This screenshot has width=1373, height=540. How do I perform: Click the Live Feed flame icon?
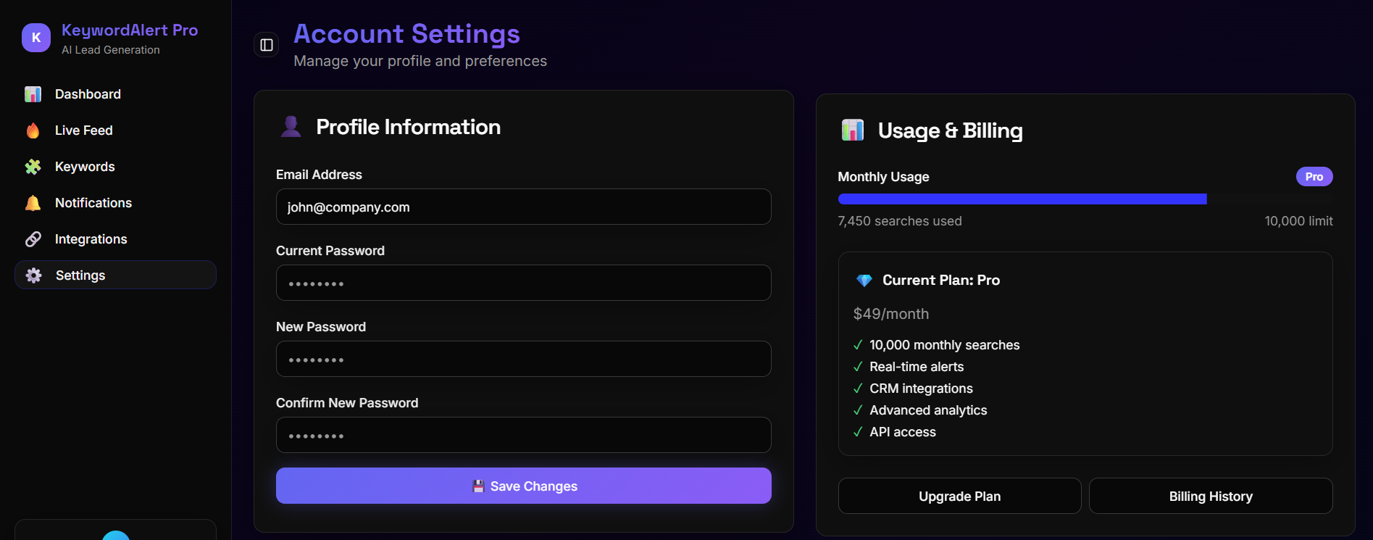tap(33, 130)
